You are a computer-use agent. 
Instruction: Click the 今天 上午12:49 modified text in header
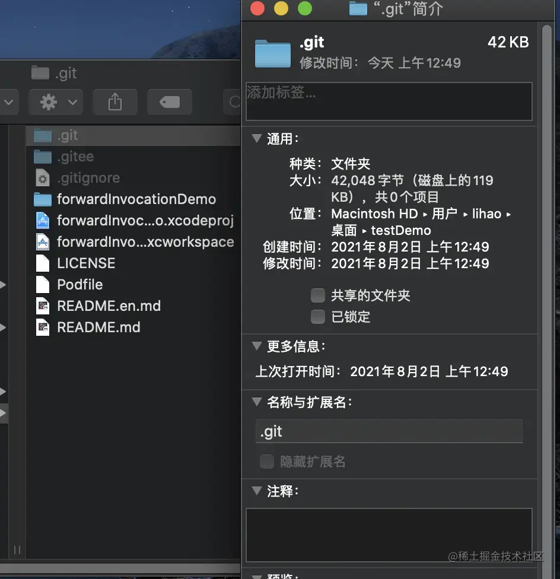pos(414,63)
